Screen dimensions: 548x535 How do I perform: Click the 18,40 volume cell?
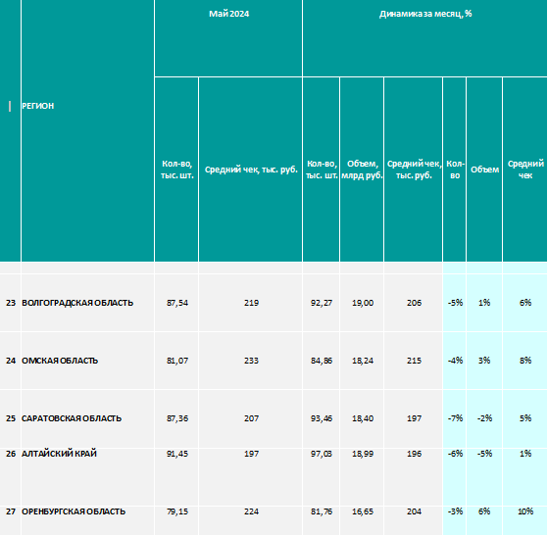click(x=362, y=418)
